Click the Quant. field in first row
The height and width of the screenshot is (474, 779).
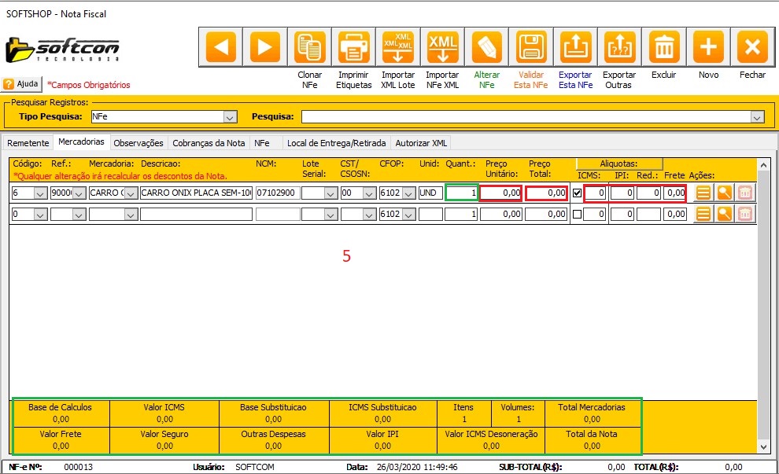pos(462,193)
